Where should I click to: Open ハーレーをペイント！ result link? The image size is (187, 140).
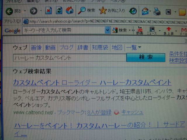99,126
